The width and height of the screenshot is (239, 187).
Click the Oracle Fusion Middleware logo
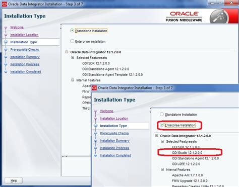click(184, 17)
